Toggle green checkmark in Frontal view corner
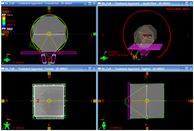Image resolution: width=194 pixels, height=131 pixels. (x=3, y=129)
